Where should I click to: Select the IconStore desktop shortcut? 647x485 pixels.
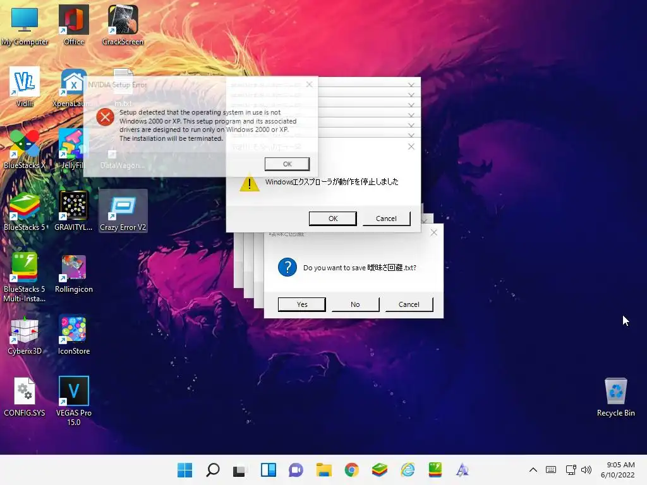point(73,335)
